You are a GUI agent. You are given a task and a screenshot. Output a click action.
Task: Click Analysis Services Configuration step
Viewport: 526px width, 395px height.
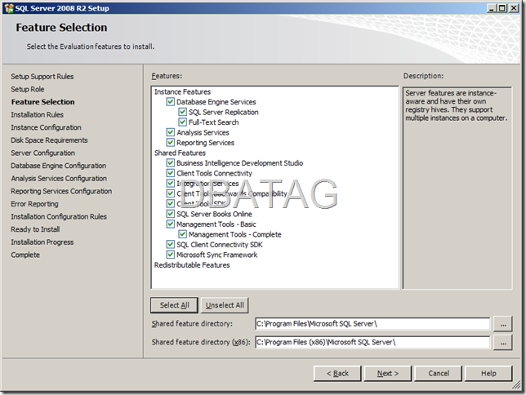pyautogui.click(x=59, y=179)
